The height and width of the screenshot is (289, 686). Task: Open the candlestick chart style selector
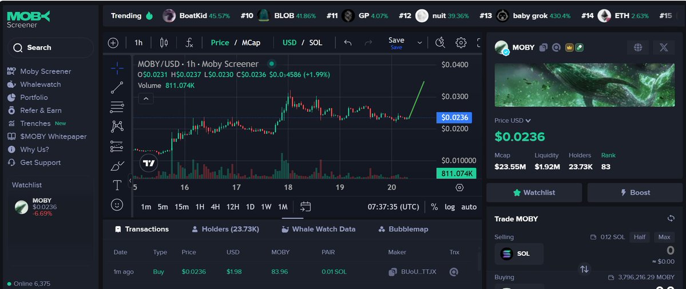tap(164, 43)
